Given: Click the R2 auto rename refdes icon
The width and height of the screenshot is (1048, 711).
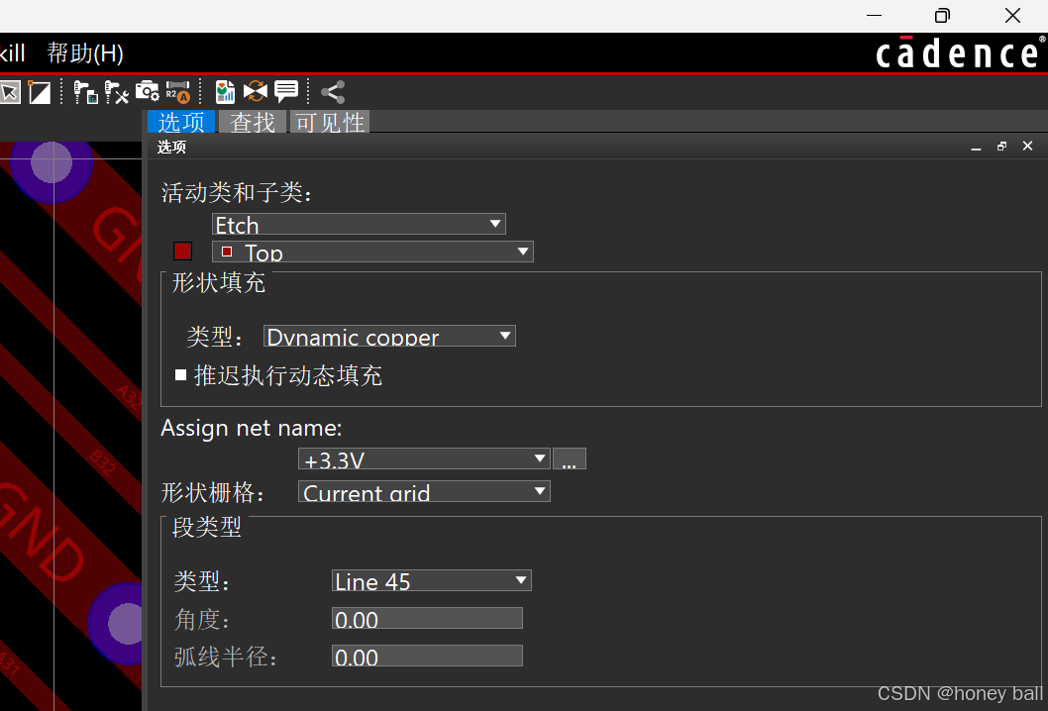Looking at the screenshot, I should coord(177,92).
